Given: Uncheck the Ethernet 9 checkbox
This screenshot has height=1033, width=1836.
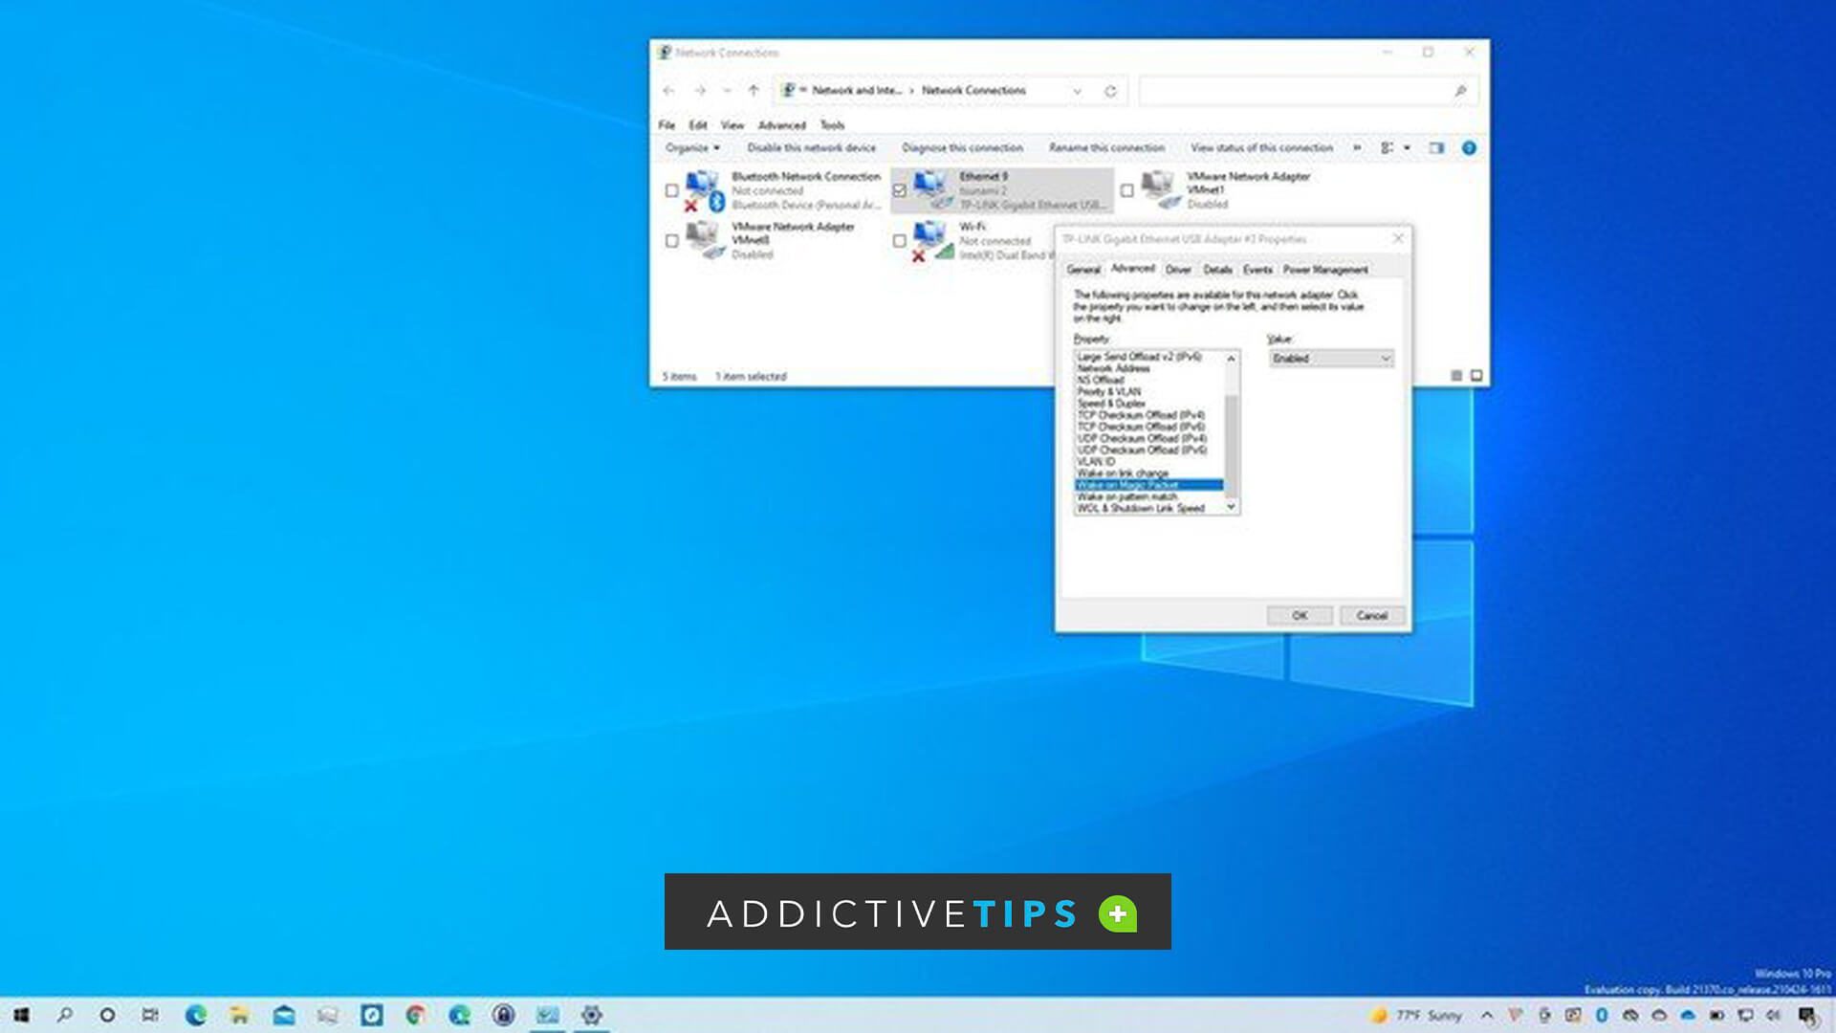Looking at the screenshot, I should (x=899, y=190).
